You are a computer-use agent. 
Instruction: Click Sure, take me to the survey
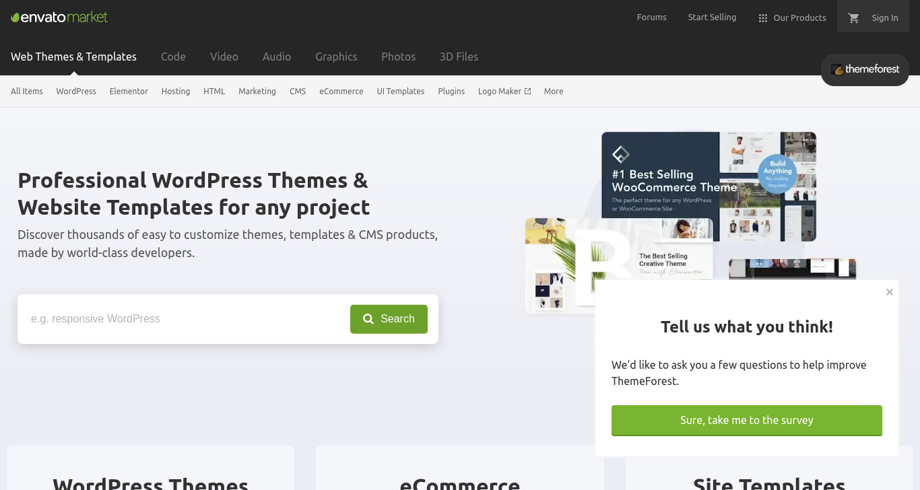click(x=747, y=420)
